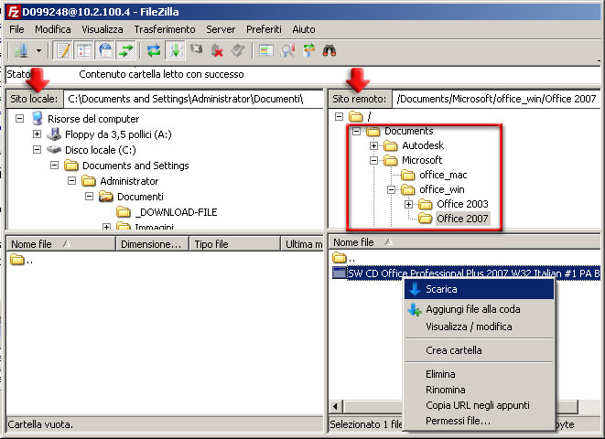This screenshot has width=605, height=439.
Task: Collapse the Microsoft remote folder node
Action: pyautogui.click(x=373, y=160)
